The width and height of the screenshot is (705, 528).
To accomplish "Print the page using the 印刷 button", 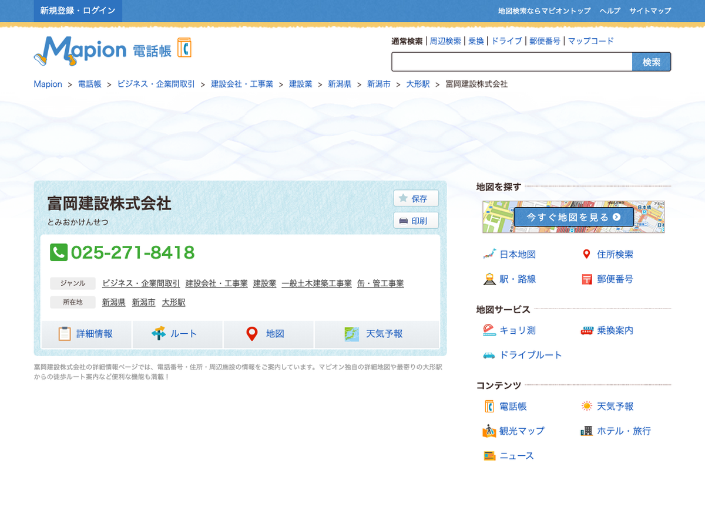I will 416,221.
